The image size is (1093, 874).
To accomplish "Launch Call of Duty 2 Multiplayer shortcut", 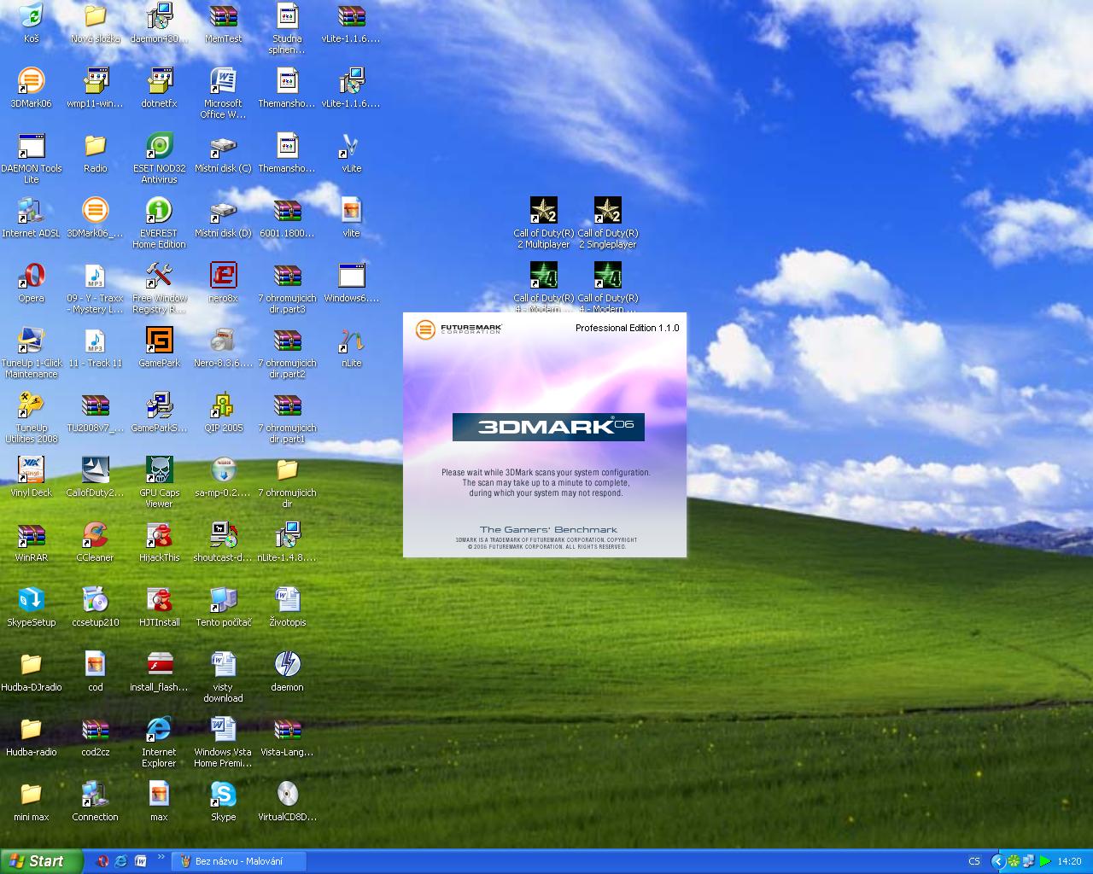I will (x=544, y=211).
